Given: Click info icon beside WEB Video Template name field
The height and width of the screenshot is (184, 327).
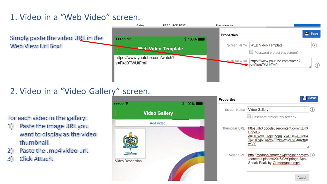Looking at the screenshot, I should click(x=315, y=45).
